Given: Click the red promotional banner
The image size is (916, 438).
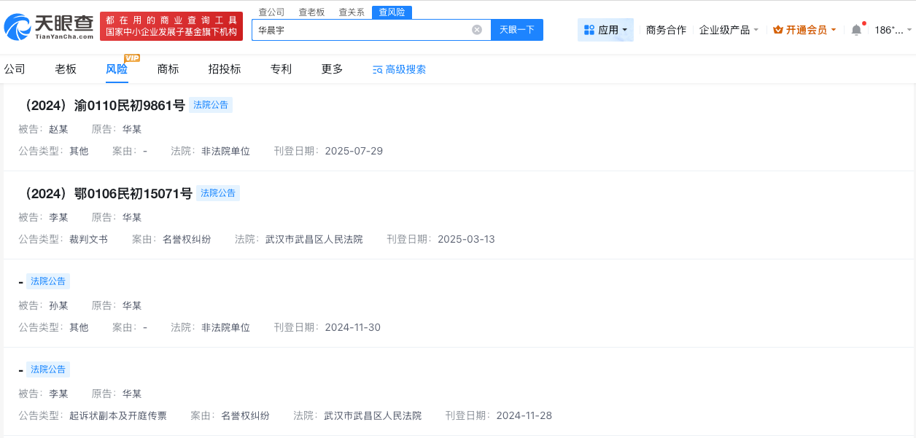Looking at the screenshot, I should [171, 26].
